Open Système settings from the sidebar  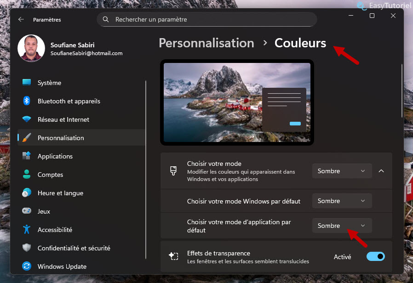point(49,83)
